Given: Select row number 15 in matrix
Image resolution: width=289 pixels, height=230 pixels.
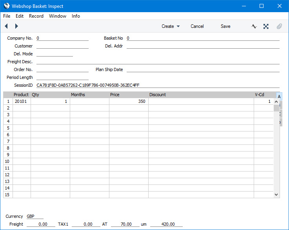Looking at the screenshot, I should pos(8,195).
